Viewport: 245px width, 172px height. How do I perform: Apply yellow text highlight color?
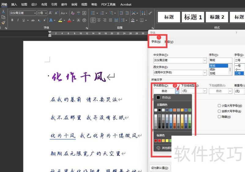tap(60, 20)
